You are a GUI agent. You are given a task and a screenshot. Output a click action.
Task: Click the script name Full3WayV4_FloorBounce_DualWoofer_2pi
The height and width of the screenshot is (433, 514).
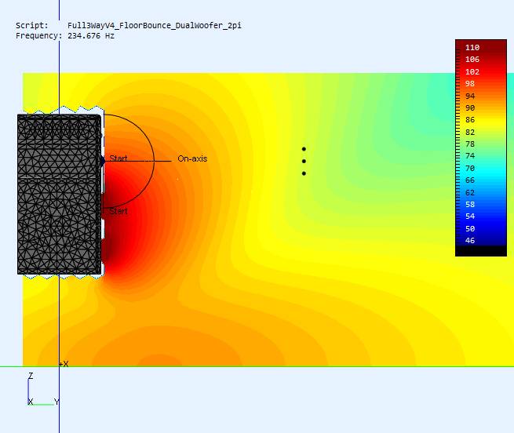(155, 26)
